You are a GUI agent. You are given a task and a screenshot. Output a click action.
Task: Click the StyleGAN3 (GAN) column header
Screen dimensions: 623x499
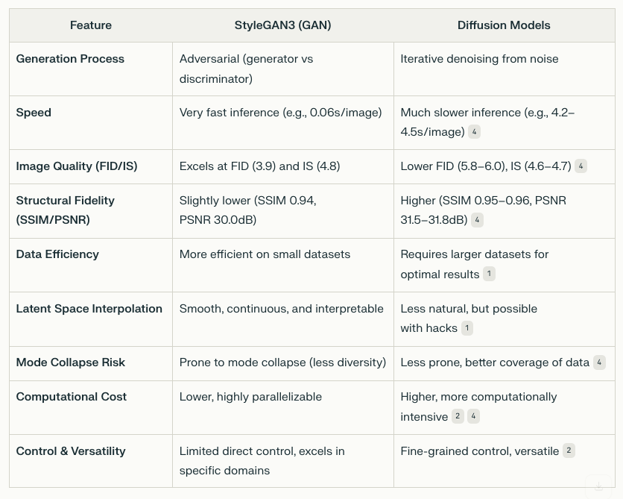[x=283, y=25]
